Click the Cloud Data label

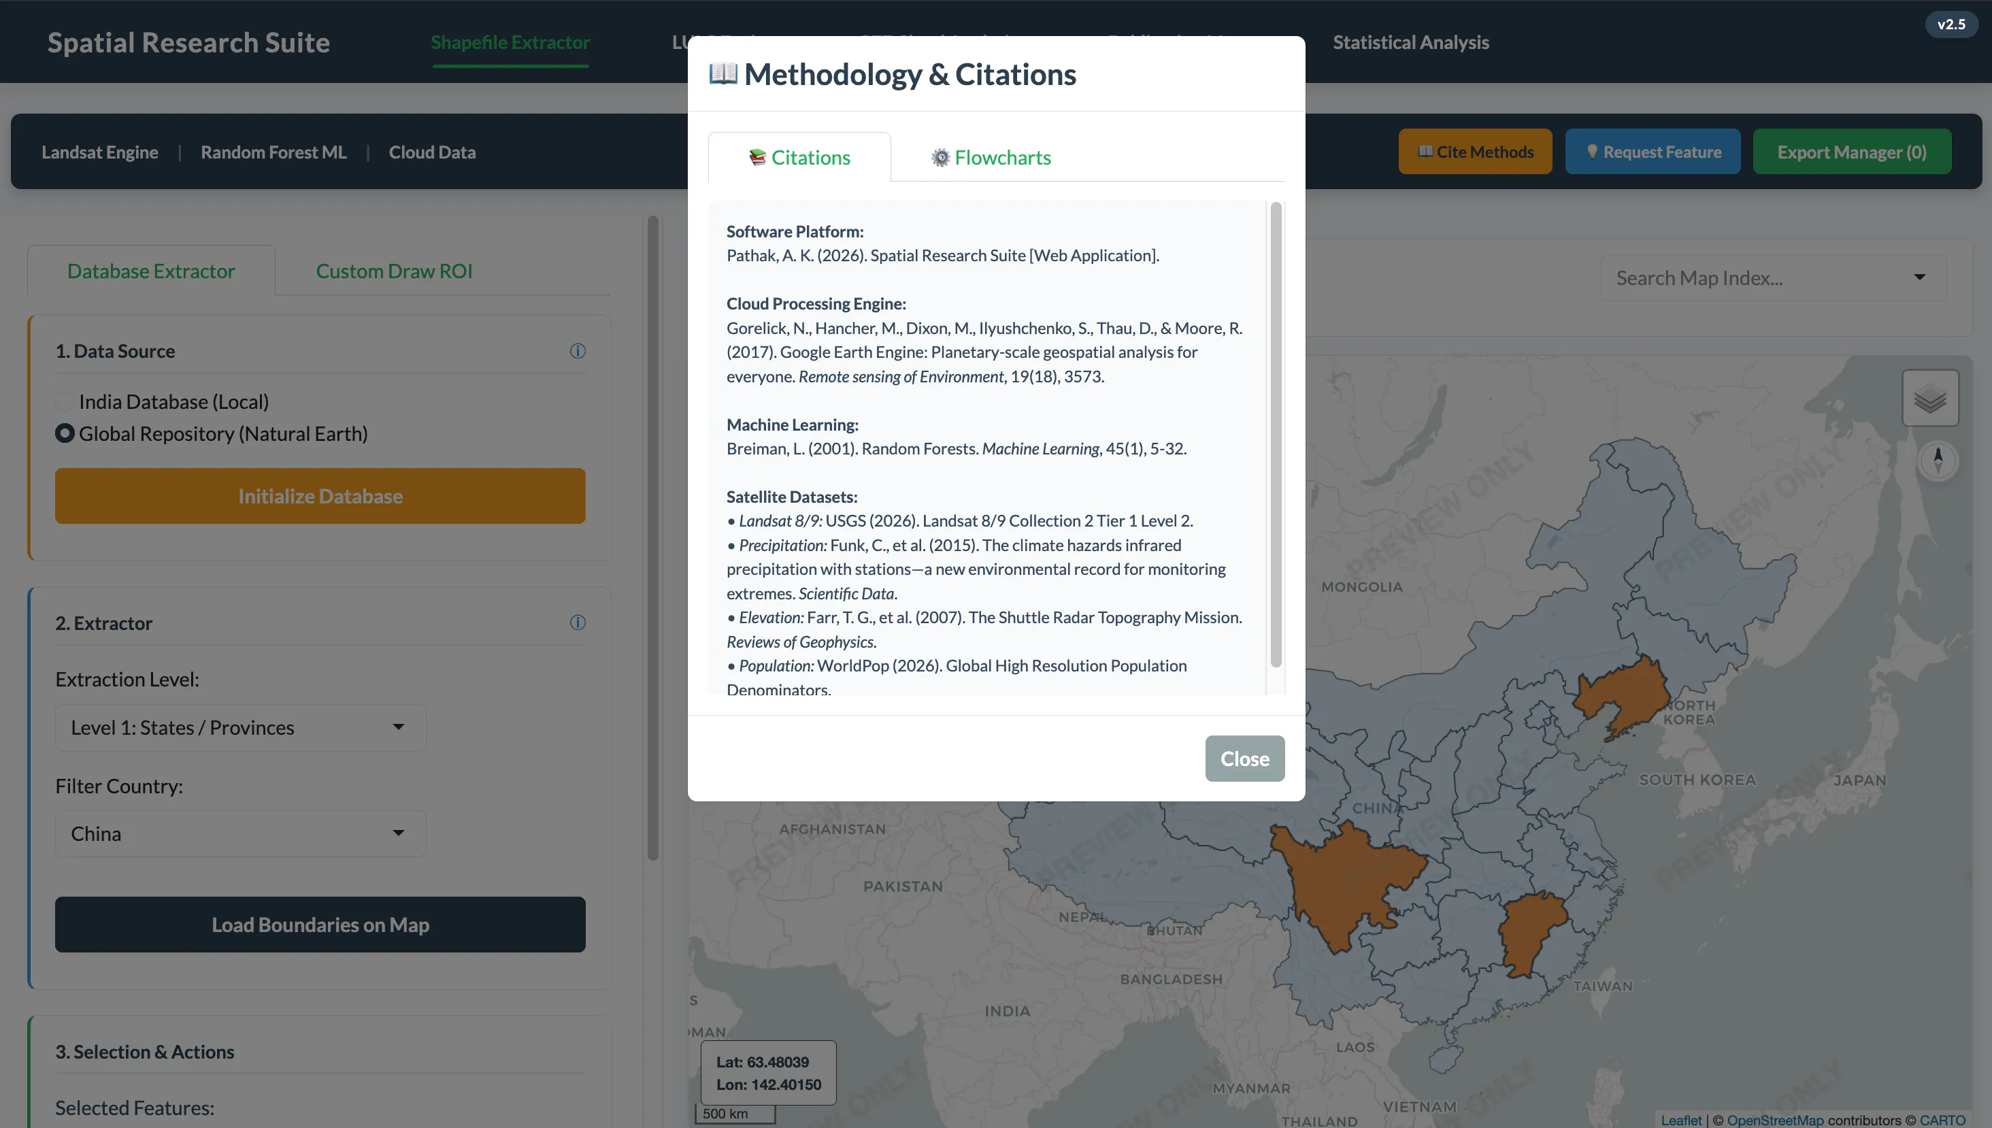432,152
